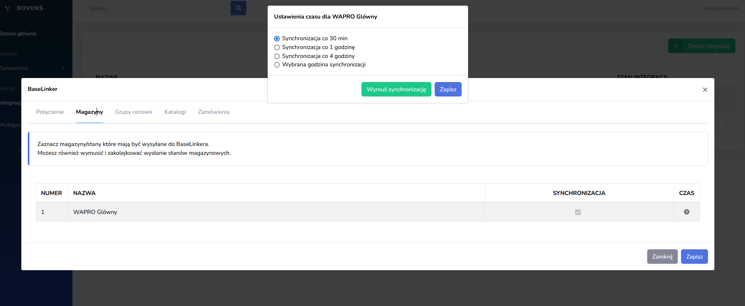Select Synchronizacja co 30 min
Screen dimensions: 745x306
point(277,39)
